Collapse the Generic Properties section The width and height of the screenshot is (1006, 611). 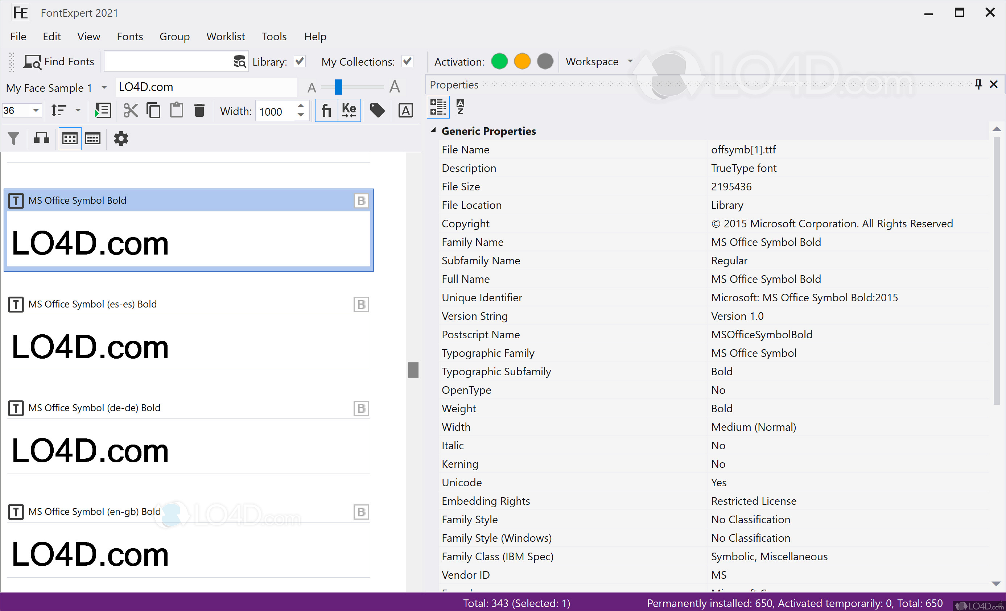pos(434,131)
